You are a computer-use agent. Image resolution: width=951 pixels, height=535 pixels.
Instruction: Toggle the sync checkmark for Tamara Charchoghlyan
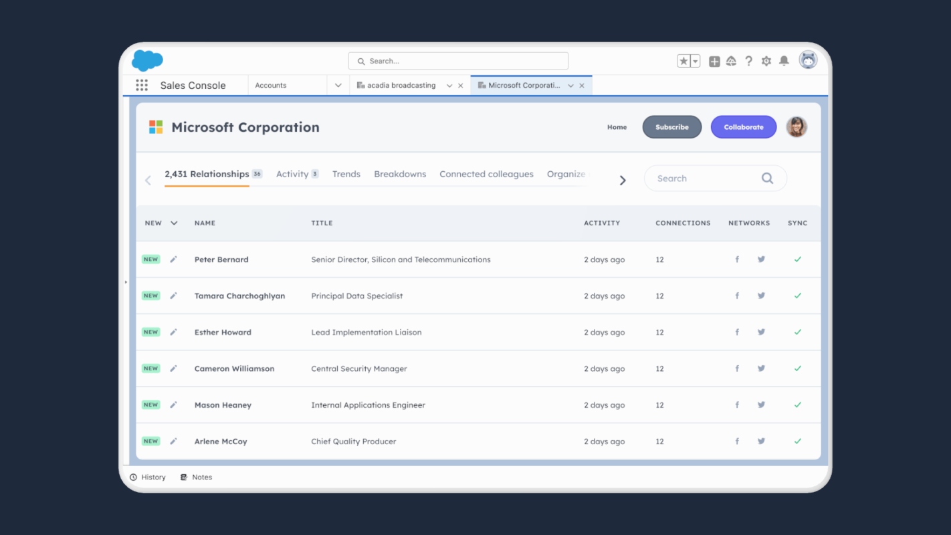point(797,296)
